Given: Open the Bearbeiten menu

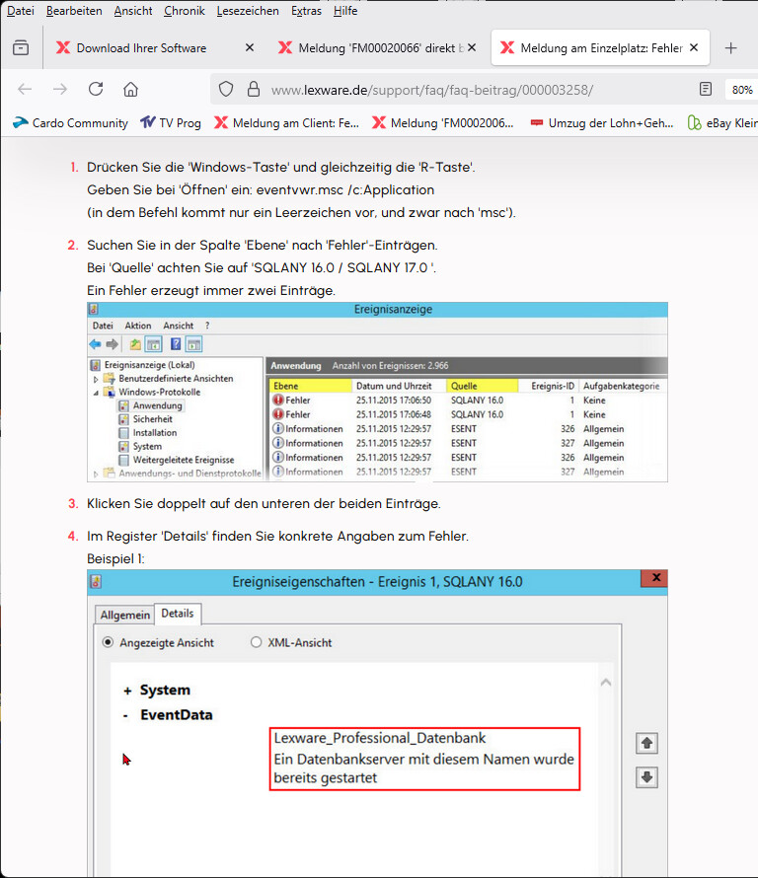Looking at the screenshot, I should click(x=74, y=11).
